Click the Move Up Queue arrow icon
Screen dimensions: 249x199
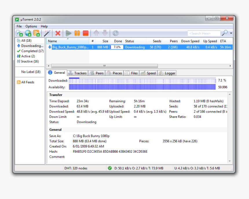tap(96, 33)
